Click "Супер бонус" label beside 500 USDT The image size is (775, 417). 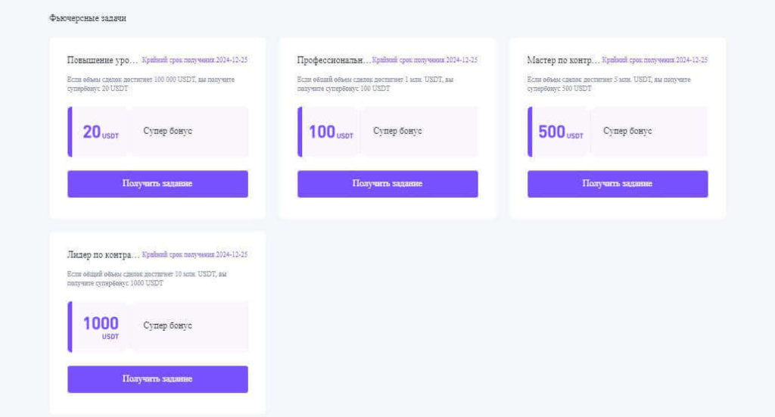click(627, 131)
